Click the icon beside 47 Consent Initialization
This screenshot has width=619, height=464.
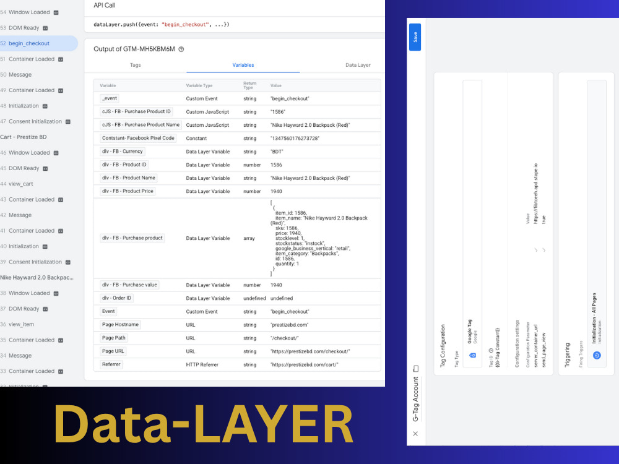coord(68,122)
